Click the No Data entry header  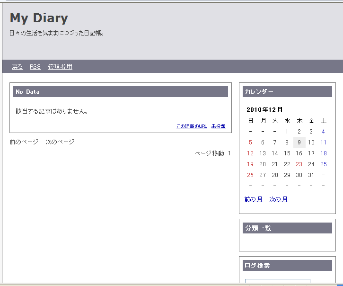point(120,92)
